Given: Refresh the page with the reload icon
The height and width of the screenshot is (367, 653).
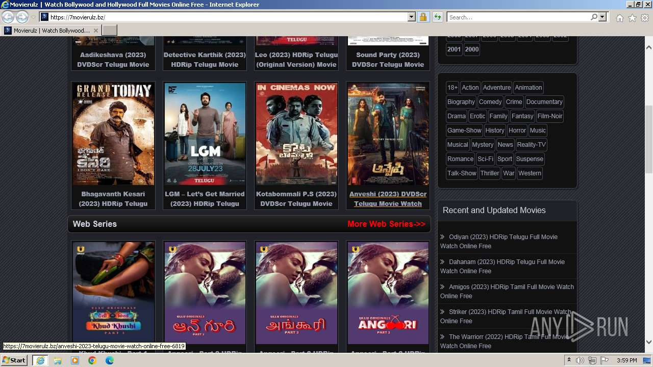Looking at the screenshot, I should click(437, 17).
